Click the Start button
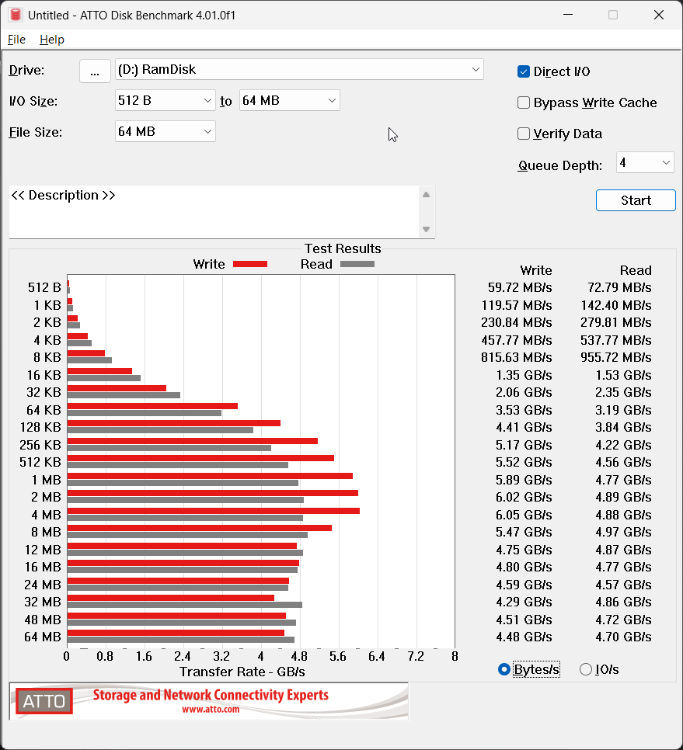The image size is (683, 750). click(636, 200)
